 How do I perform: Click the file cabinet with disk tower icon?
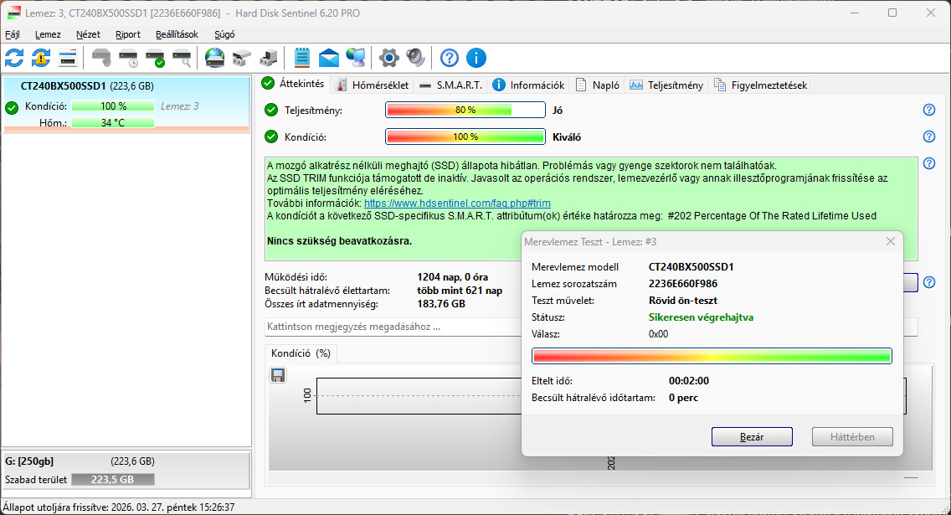tap(268, 59)
